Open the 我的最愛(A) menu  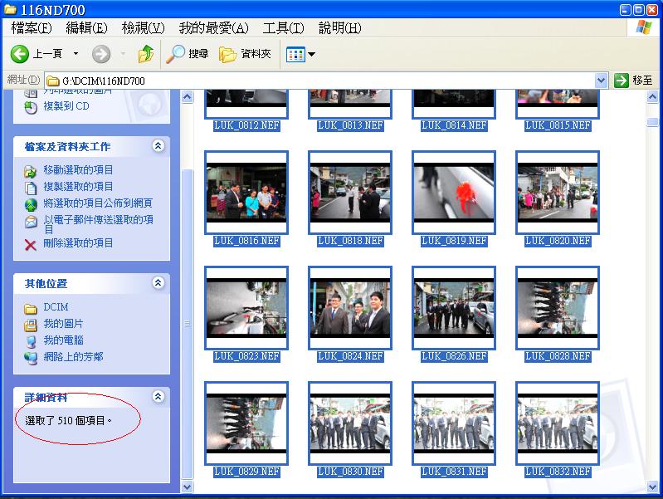213,28
